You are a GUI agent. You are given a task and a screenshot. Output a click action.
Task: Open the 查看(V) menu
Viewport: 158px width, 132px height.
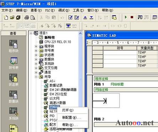(x=36, y=10)
